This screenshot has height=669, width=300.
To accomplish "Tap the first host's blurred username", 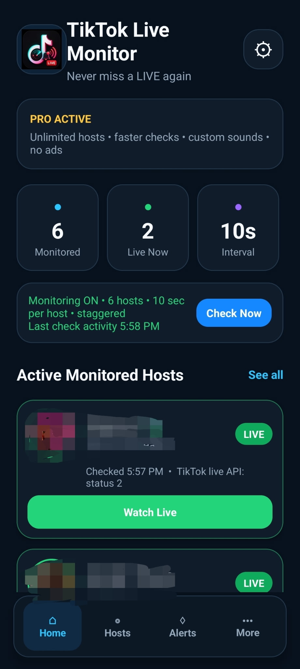I will tap(130, 432).
